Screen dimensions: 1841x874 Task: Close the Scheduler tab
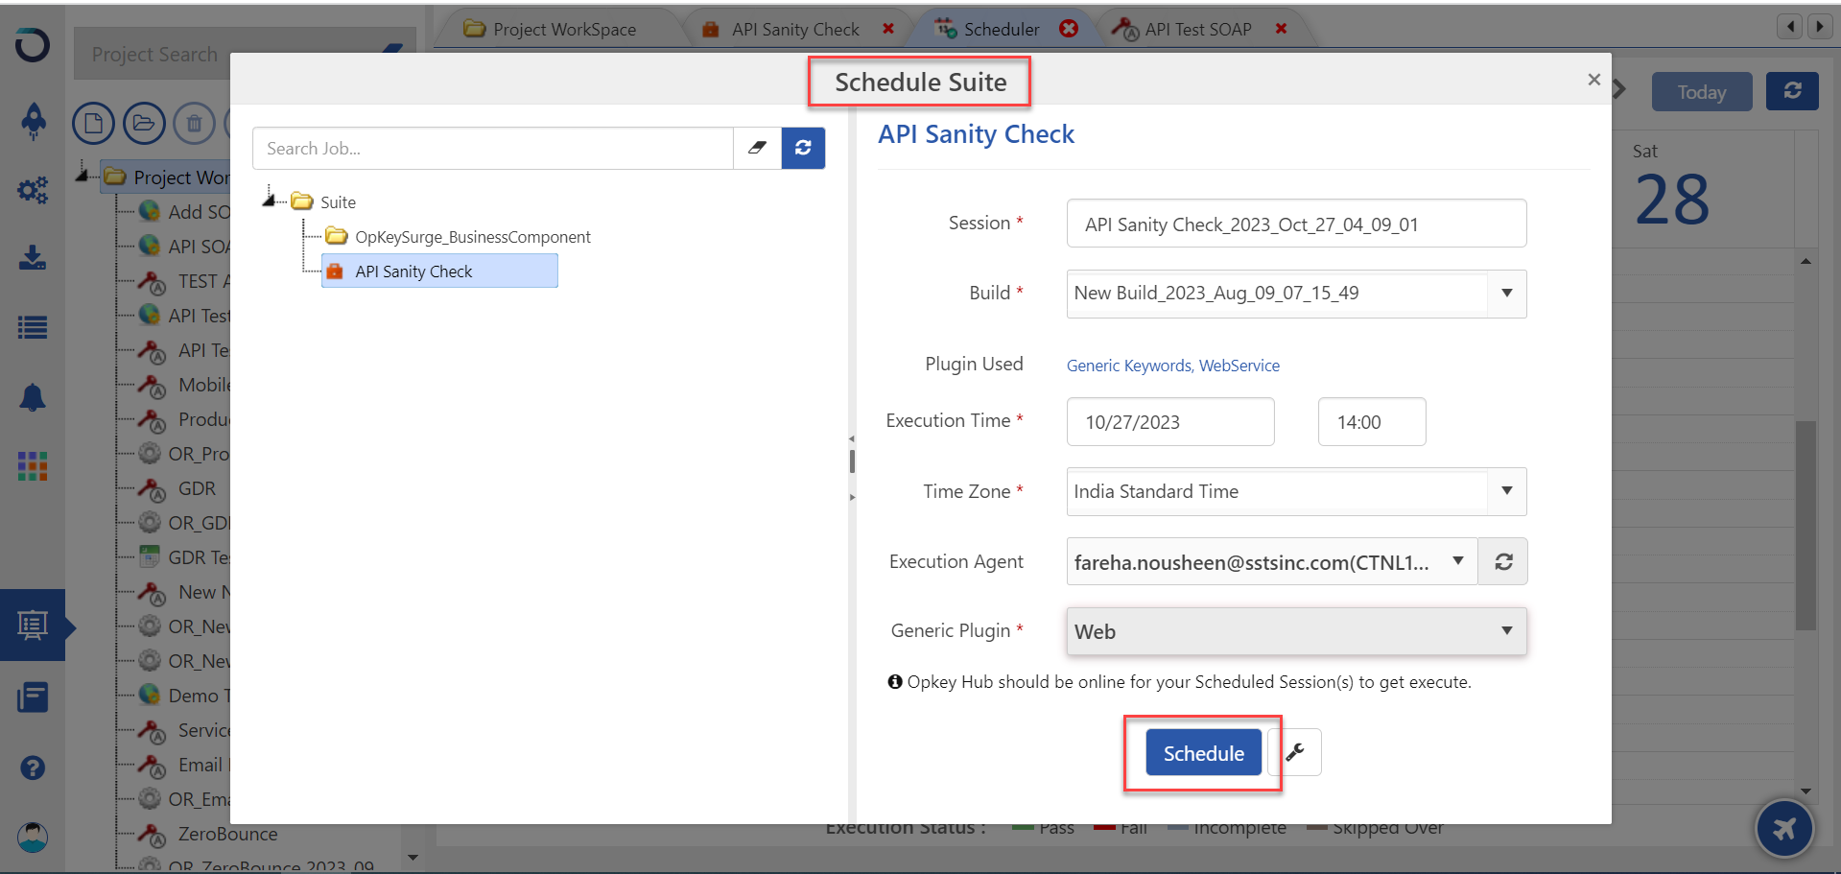pyautogui.click(x=1069, y=29)
